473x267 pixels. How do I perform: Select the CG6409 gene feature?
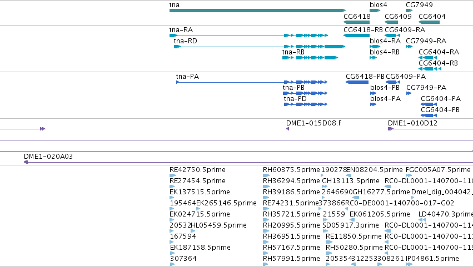(391, 22)
